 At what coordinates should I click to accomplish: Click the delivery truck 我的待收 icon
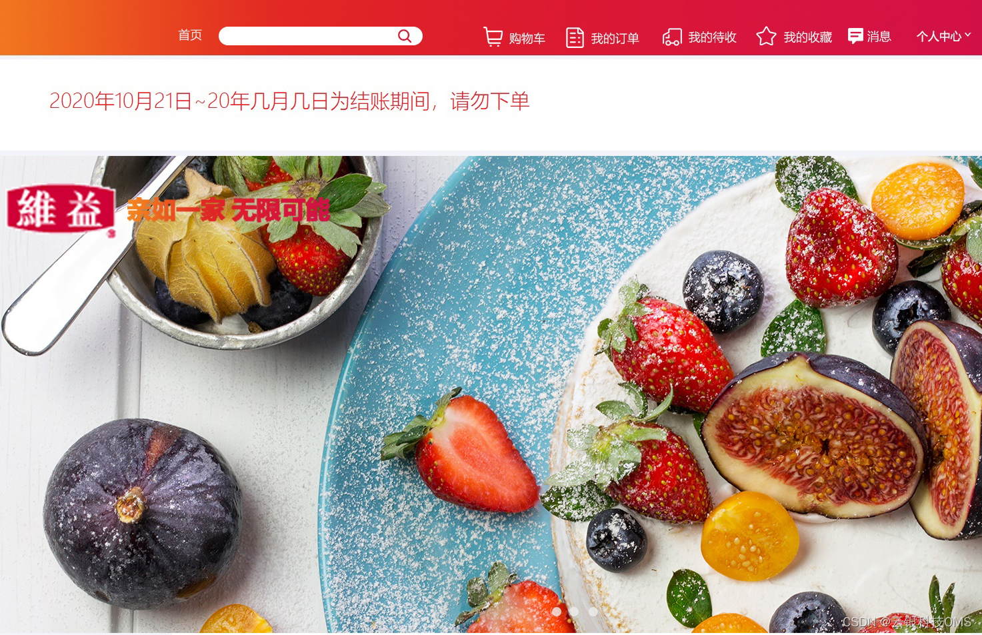click(x=672, y=37)
